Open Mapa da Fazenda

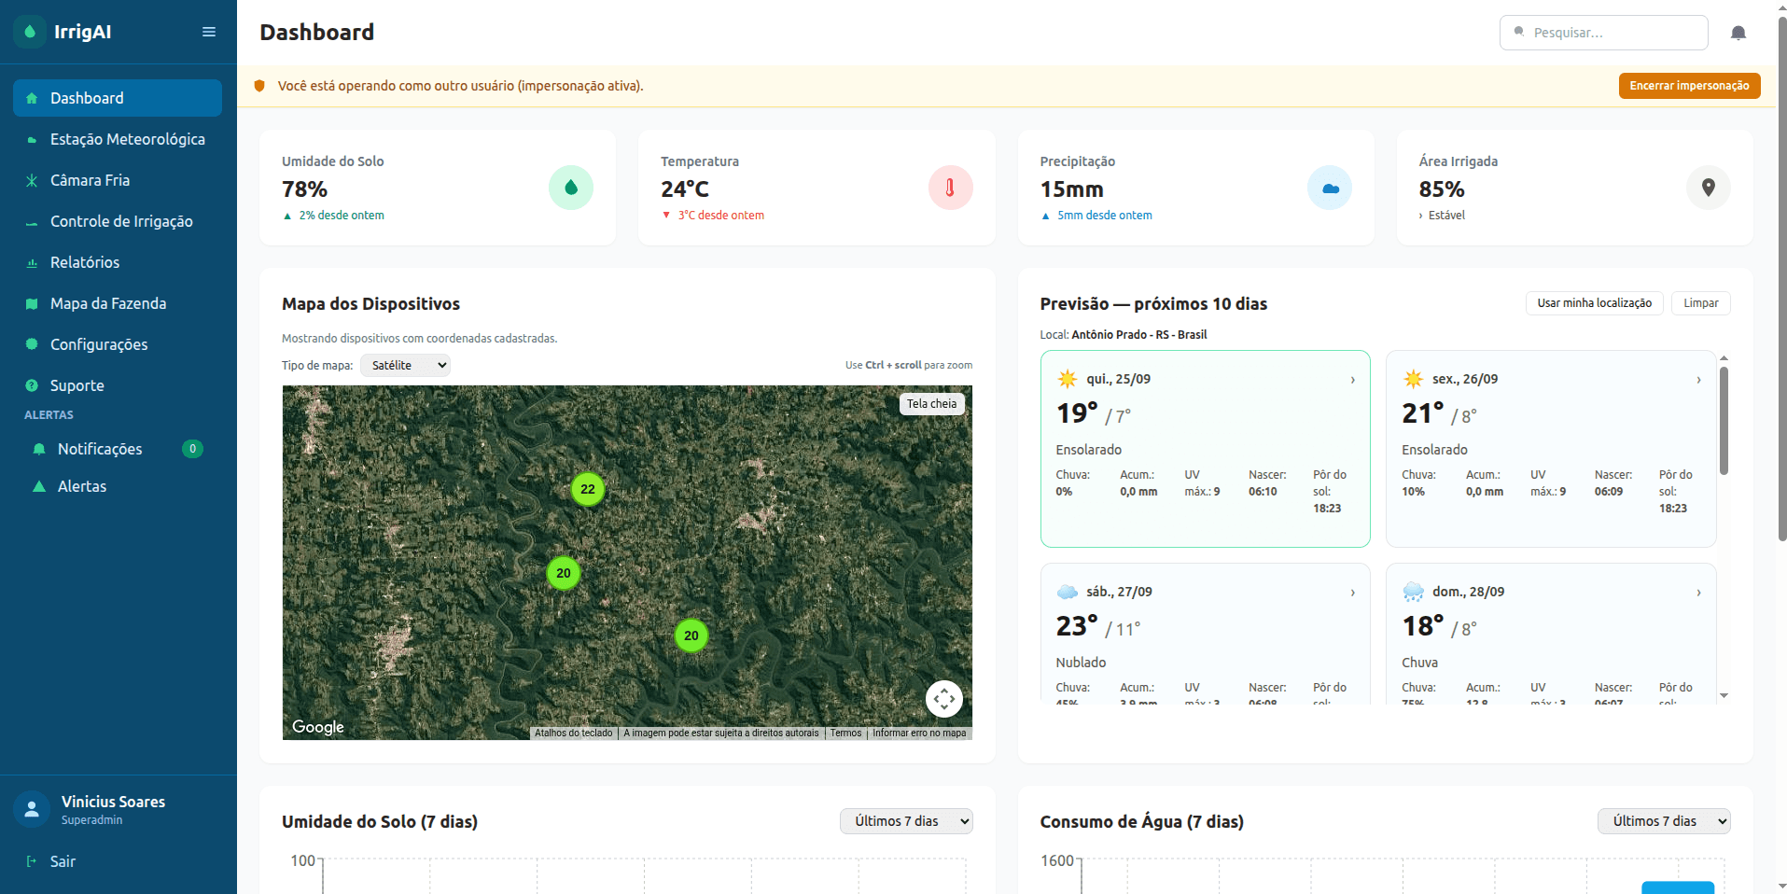[x=109, y=303]
